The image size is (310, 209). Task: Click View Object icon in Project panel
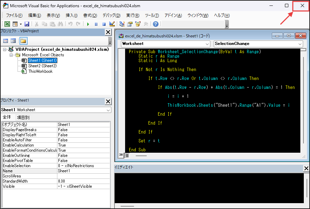(13, 41)
